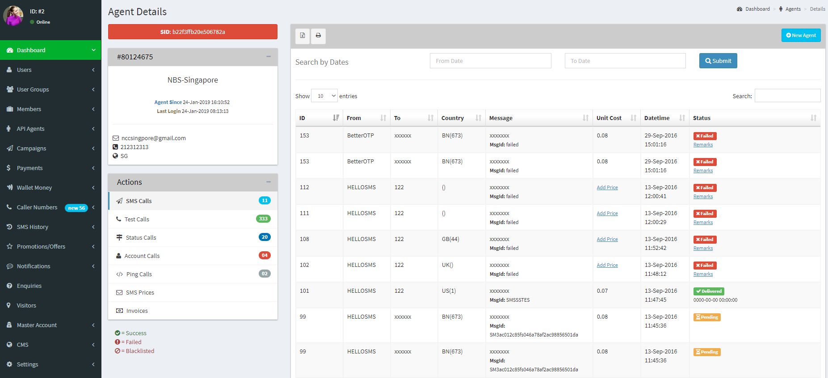Click the print icon button
This screenshot has width=828, height=378.
[x=318, y=36]
